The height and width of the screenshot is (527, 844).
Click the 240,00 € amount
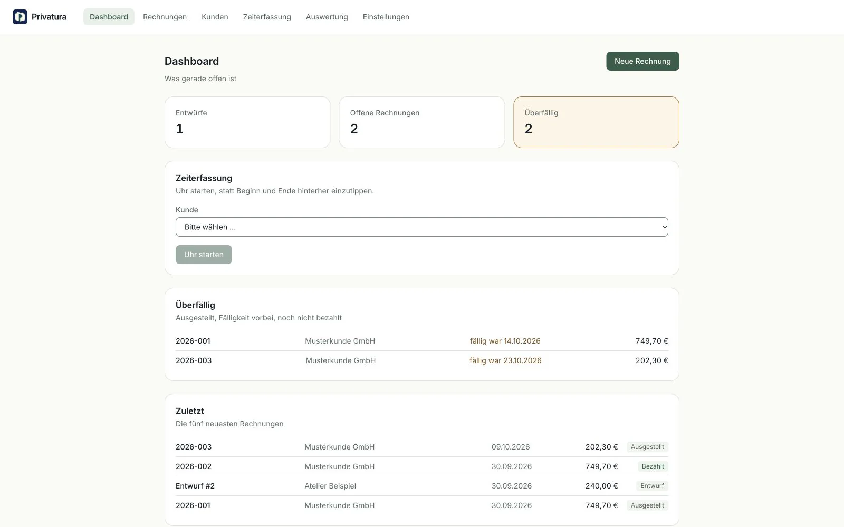point(601,486)
